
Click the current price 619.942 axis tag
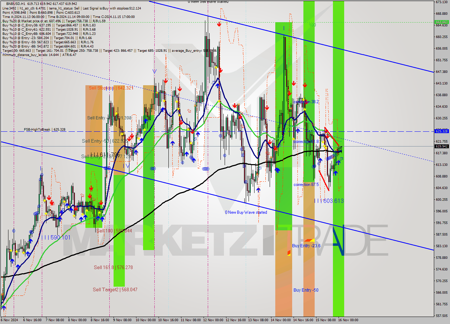(x=442, y=146)
